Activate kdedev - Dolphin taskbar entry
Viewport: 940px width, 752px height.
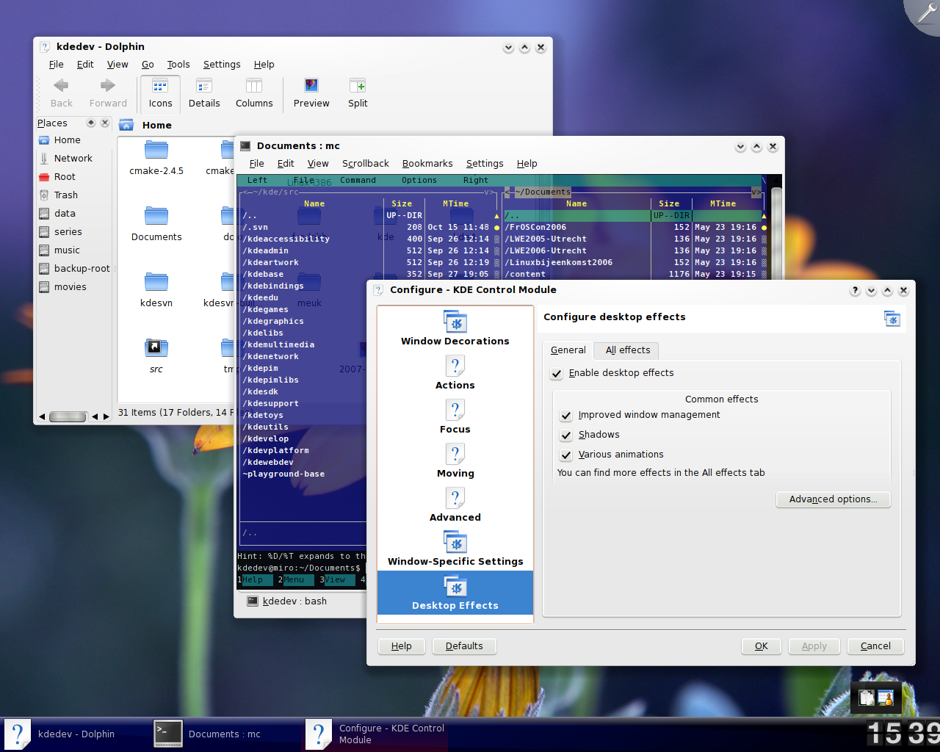tap(73, 734)
